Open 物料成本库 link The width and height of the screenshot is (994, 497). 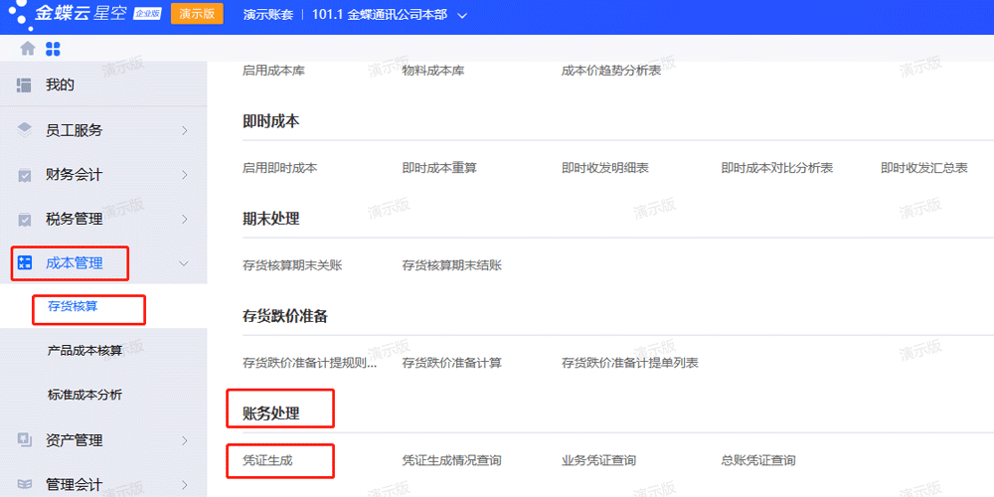[x=433, y=71]
